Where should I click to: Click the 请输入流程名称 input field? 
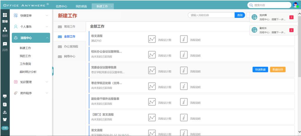pyautogui.click(x=211, y=15)
